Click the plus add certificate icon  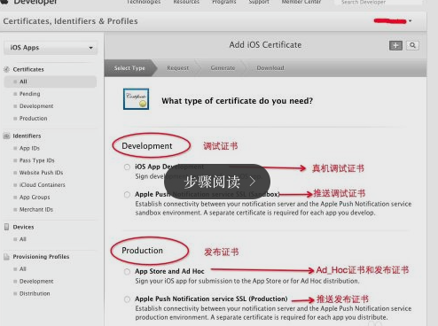395,45
